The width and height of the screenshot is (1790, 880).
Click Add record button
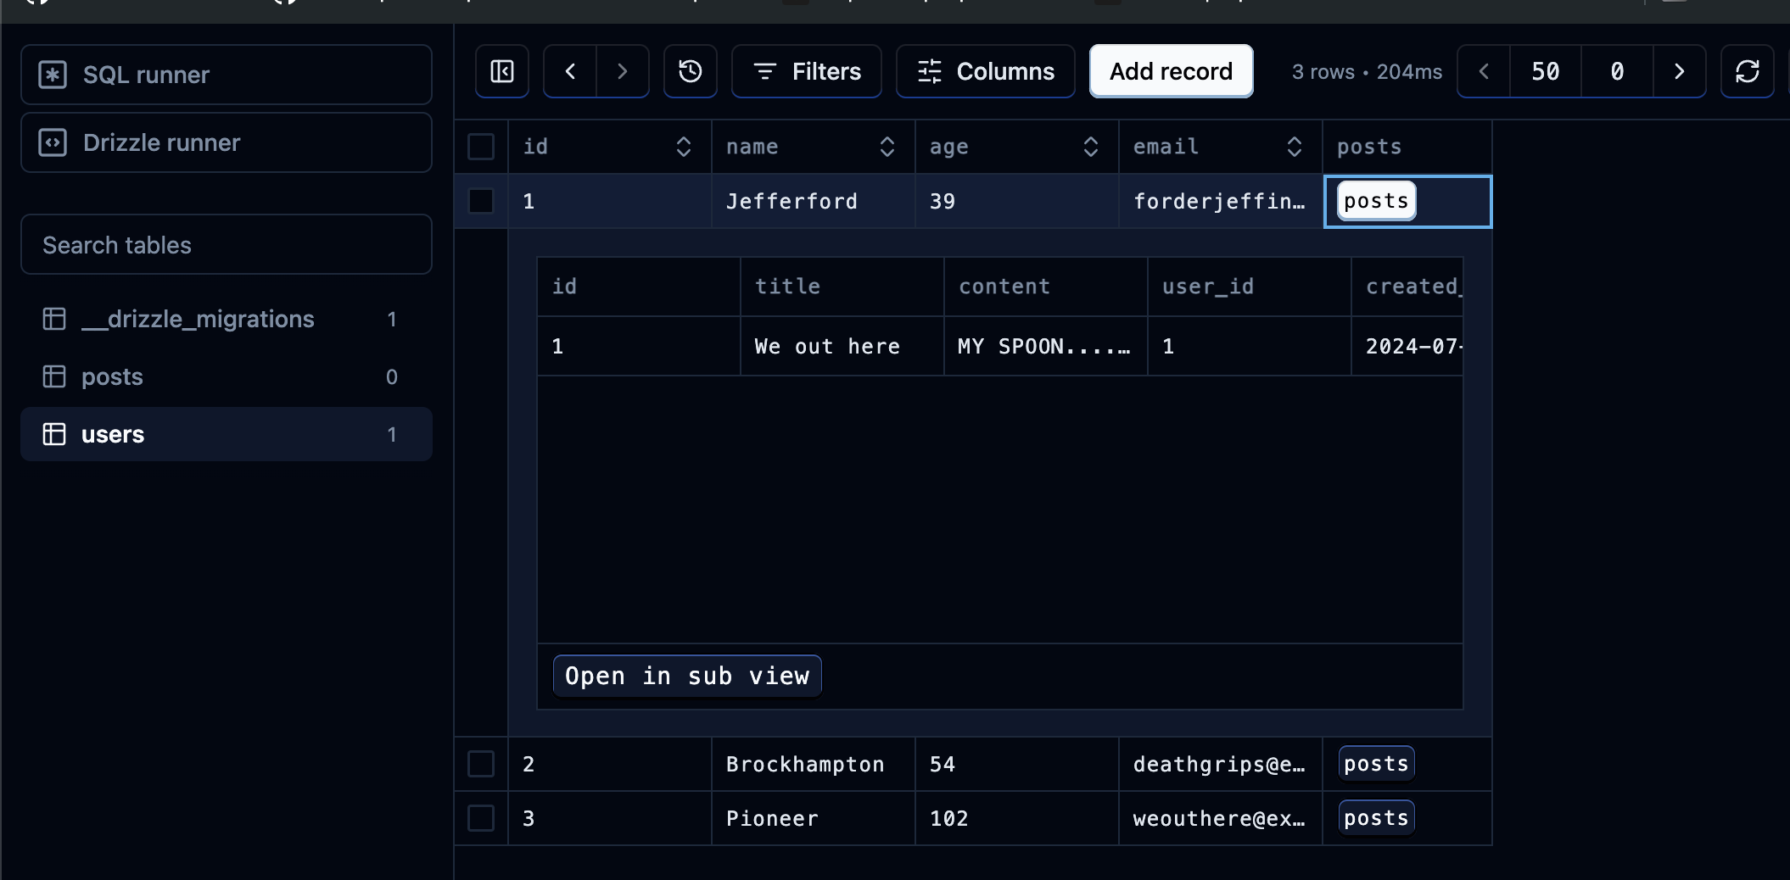(x=1171, y=71)
